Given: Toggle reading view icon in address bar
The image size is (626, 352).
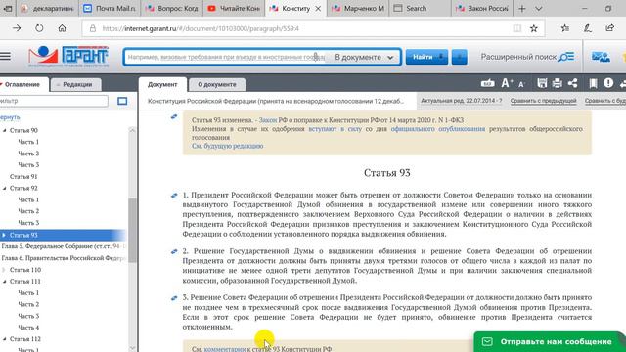Looking at the screenshot, I should click(517, 28).
